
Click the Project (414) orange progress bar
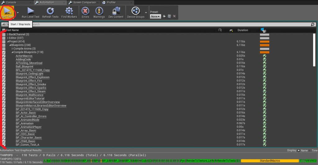click(265, 42)
